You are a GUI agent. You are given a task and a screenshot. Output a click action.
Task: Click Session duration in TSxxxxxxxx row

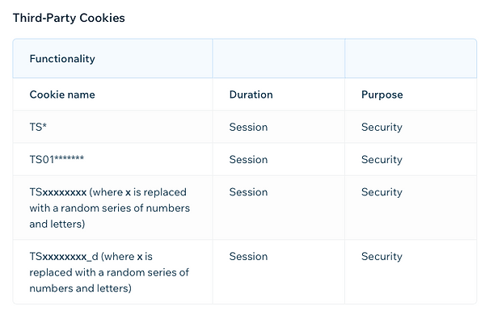click(248, 192)
